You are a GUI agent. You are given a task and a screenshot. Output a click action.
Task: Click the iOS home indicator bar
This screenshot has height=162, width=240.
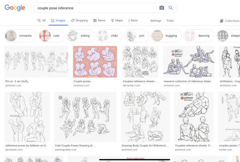(x=135, y=160)
